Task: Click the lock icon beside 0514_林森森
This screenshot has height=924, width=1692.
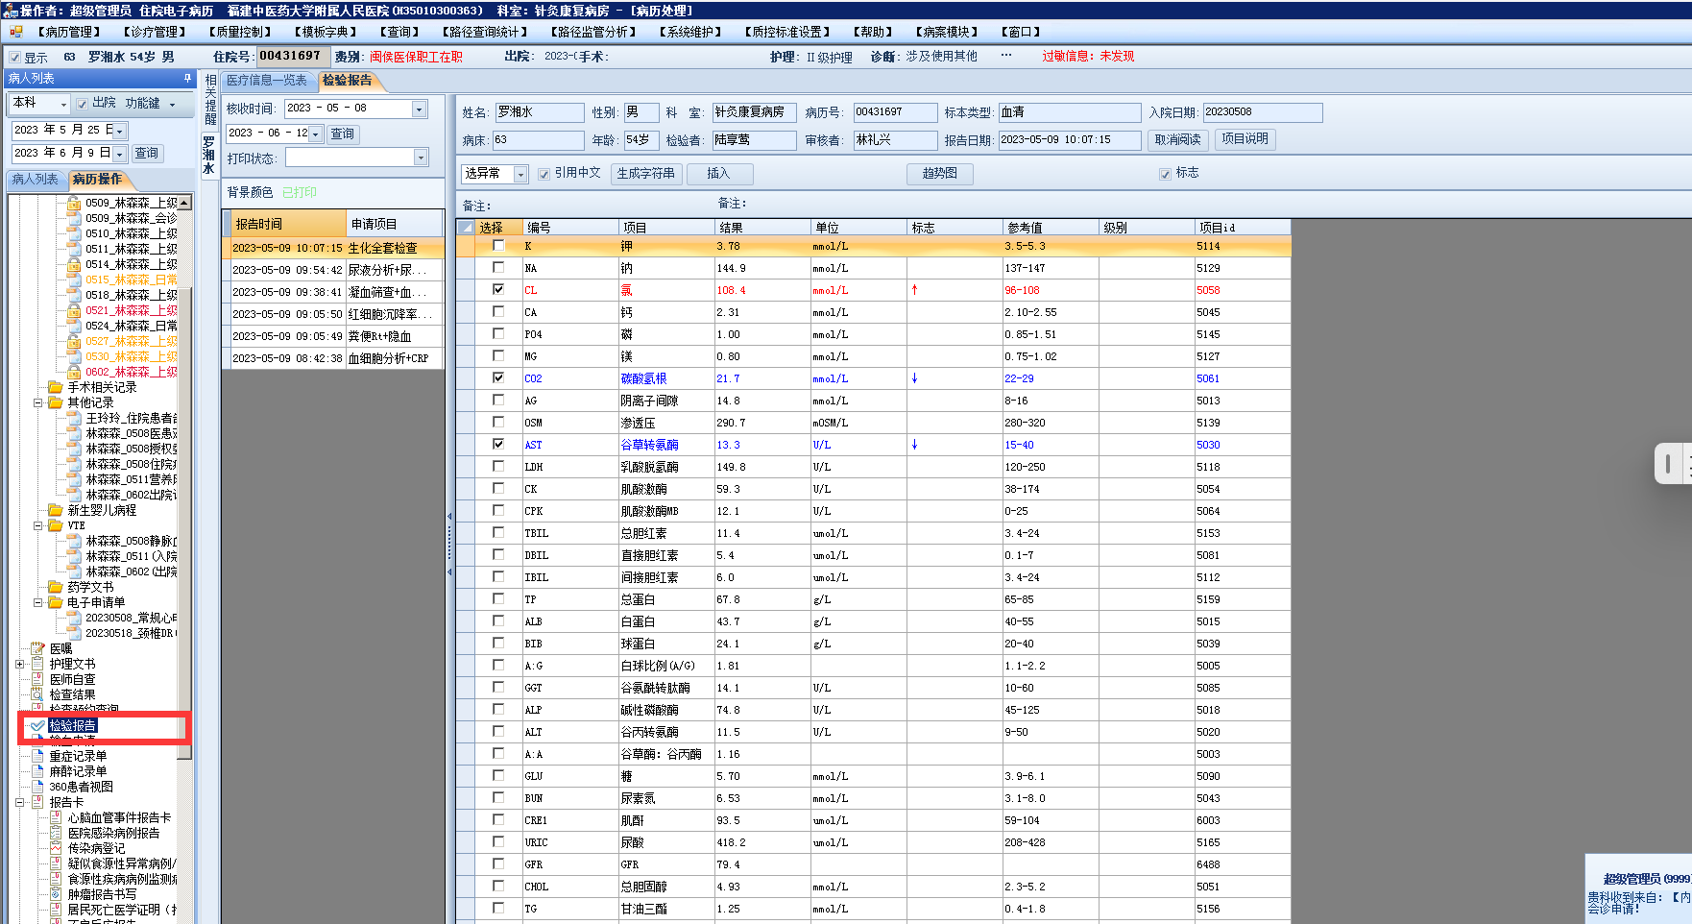Action: [74, 264]
